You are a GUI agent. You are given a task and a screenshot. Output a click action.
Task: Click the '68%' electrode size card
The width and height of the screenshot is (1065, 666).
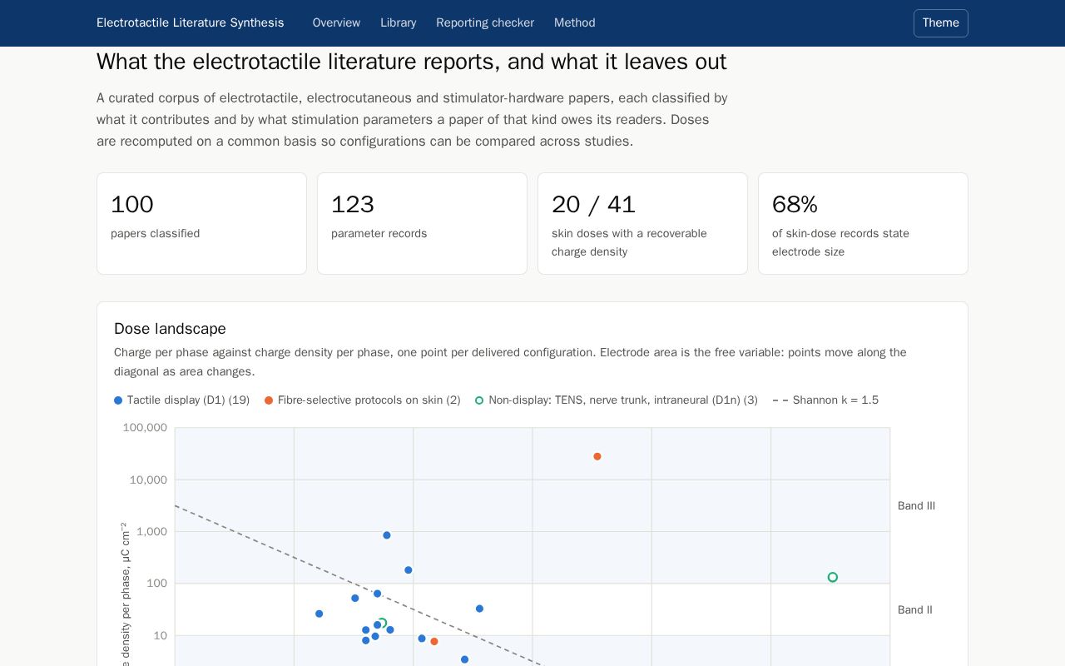point(863,223)
